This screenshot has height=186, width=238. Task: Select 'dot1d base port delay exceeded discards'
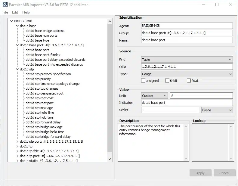pos(55,60)
